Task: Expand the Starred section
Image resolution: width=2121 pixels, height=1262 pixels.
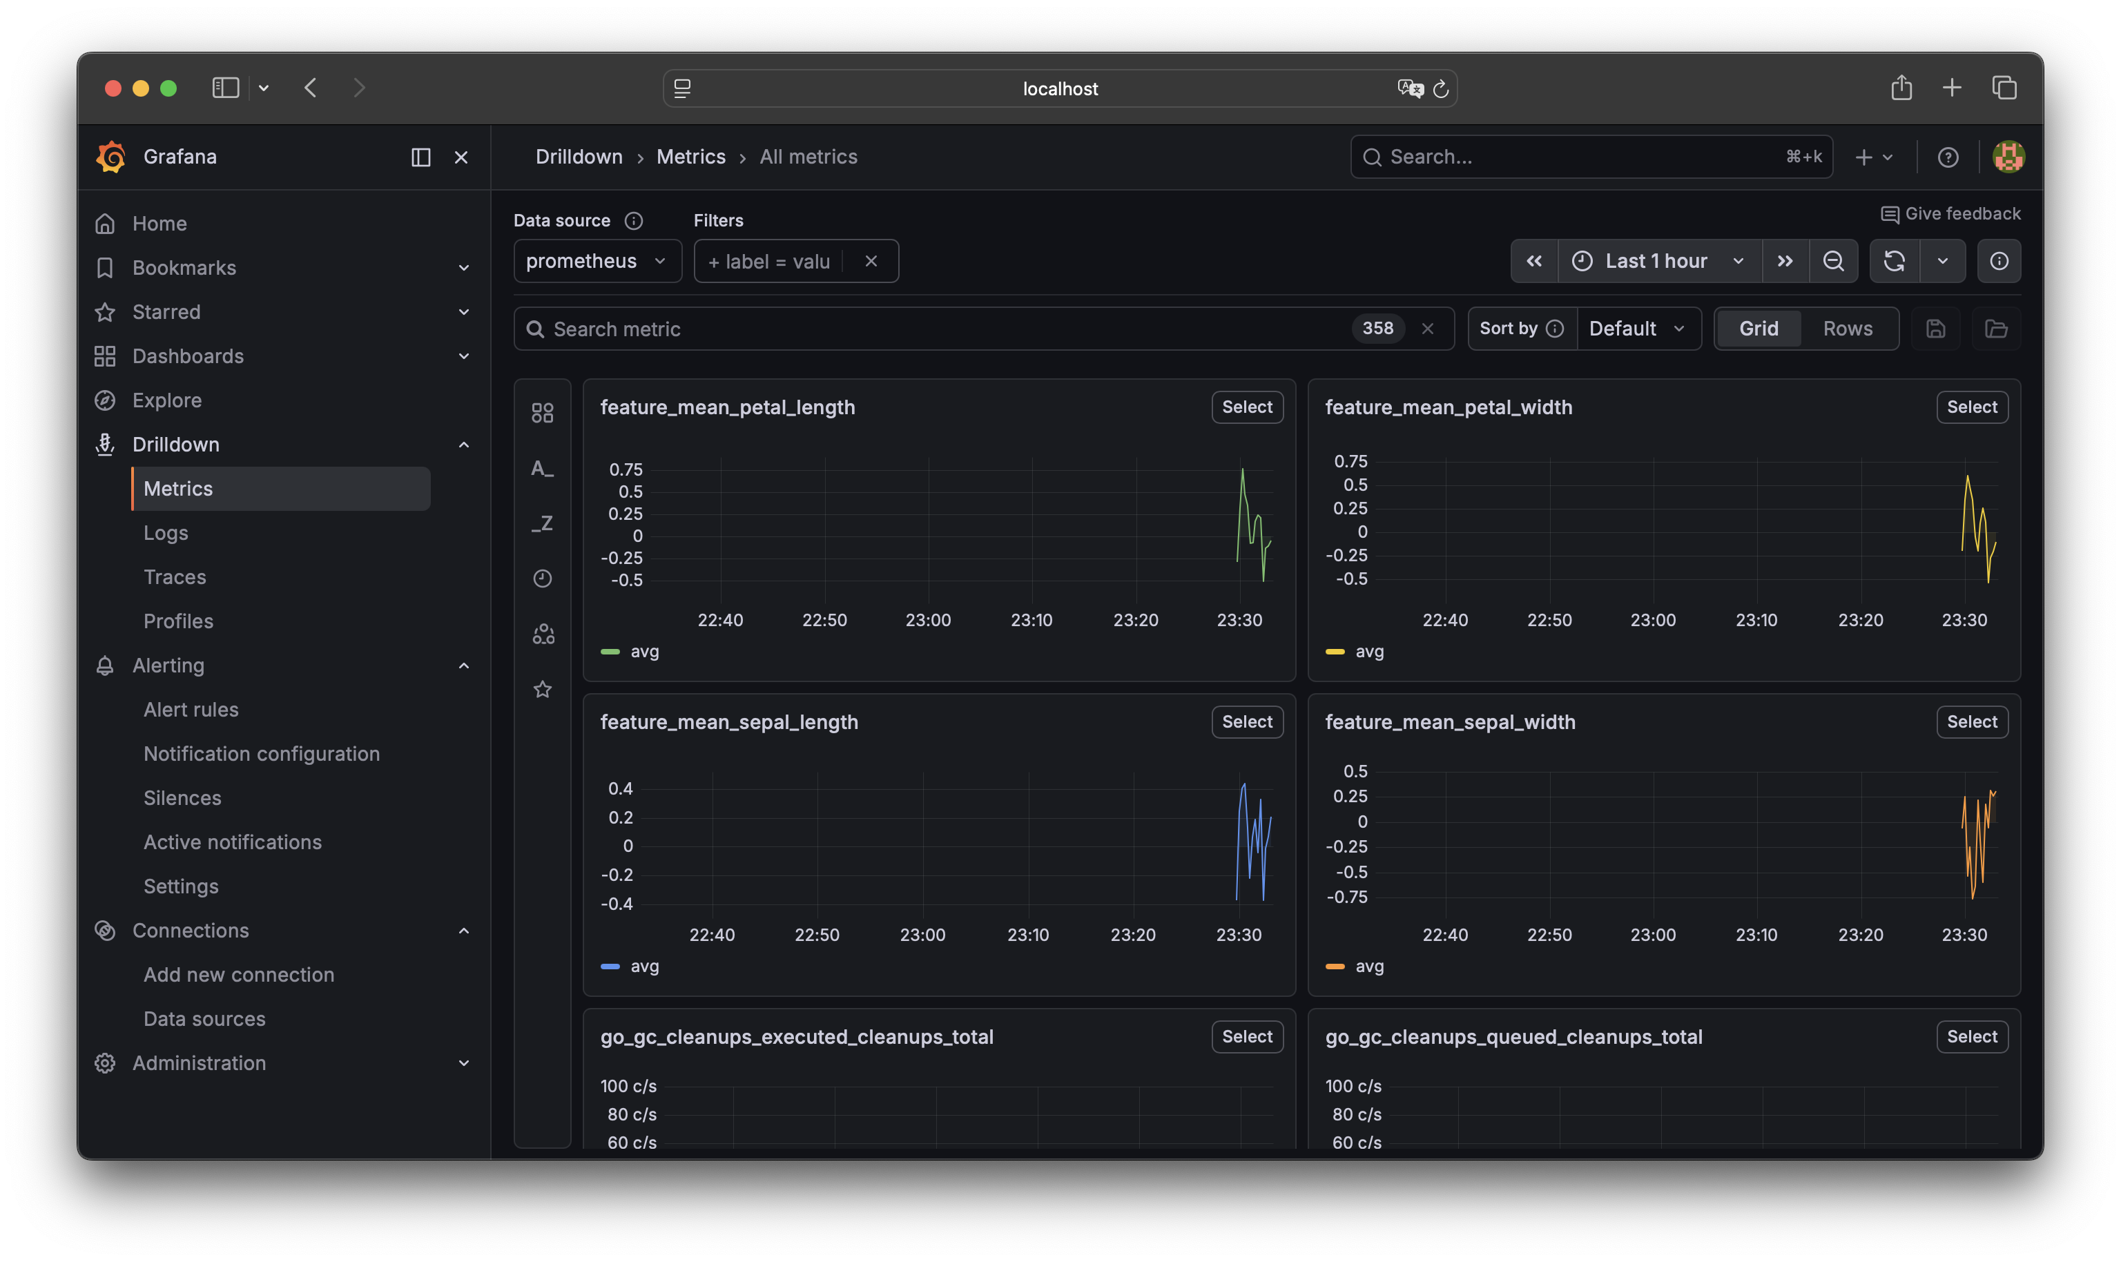Action: [x=463, y=312]
